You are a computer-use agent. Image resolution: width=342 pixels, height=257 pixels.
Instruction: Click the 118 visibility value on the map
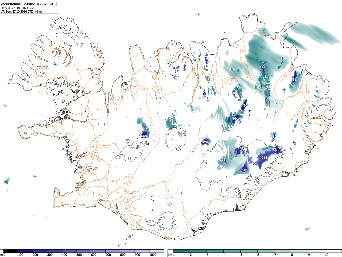pos(277,151)
